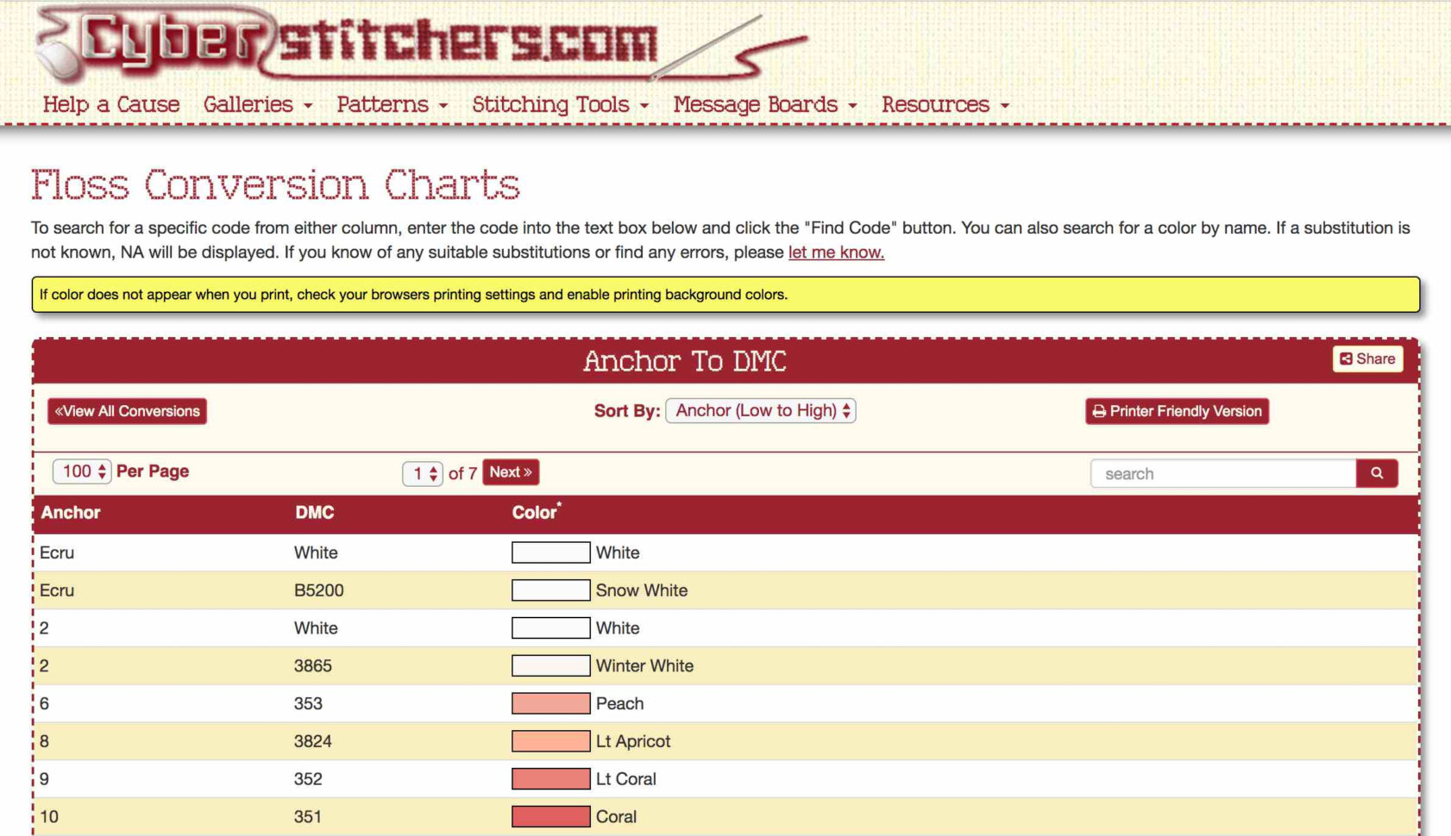Open the Resources menu
The height and width of the screenshot is (836, 1451).
point(945,104)
